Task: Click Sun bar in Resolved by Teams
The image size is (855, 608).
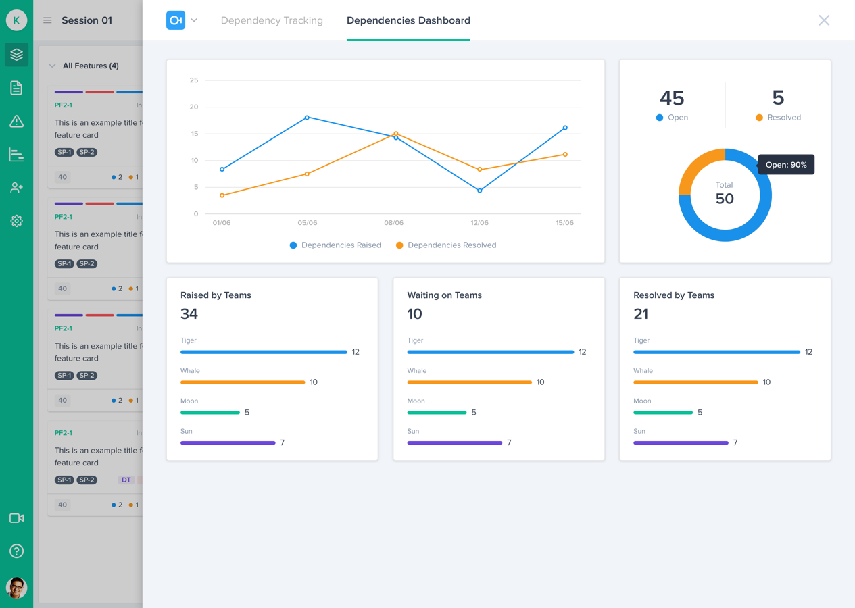Action: click(x=681, y=443)
